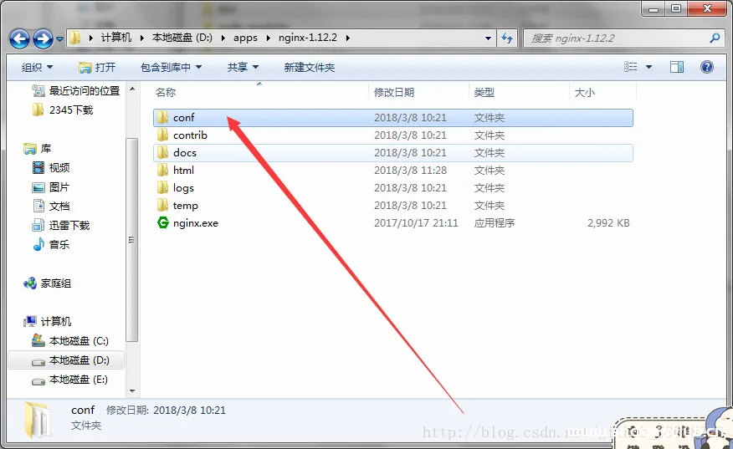Image resolution: width=733 pixels, height=449 pixels.
Task: Select the contrib folder icon
Action: 162,135
